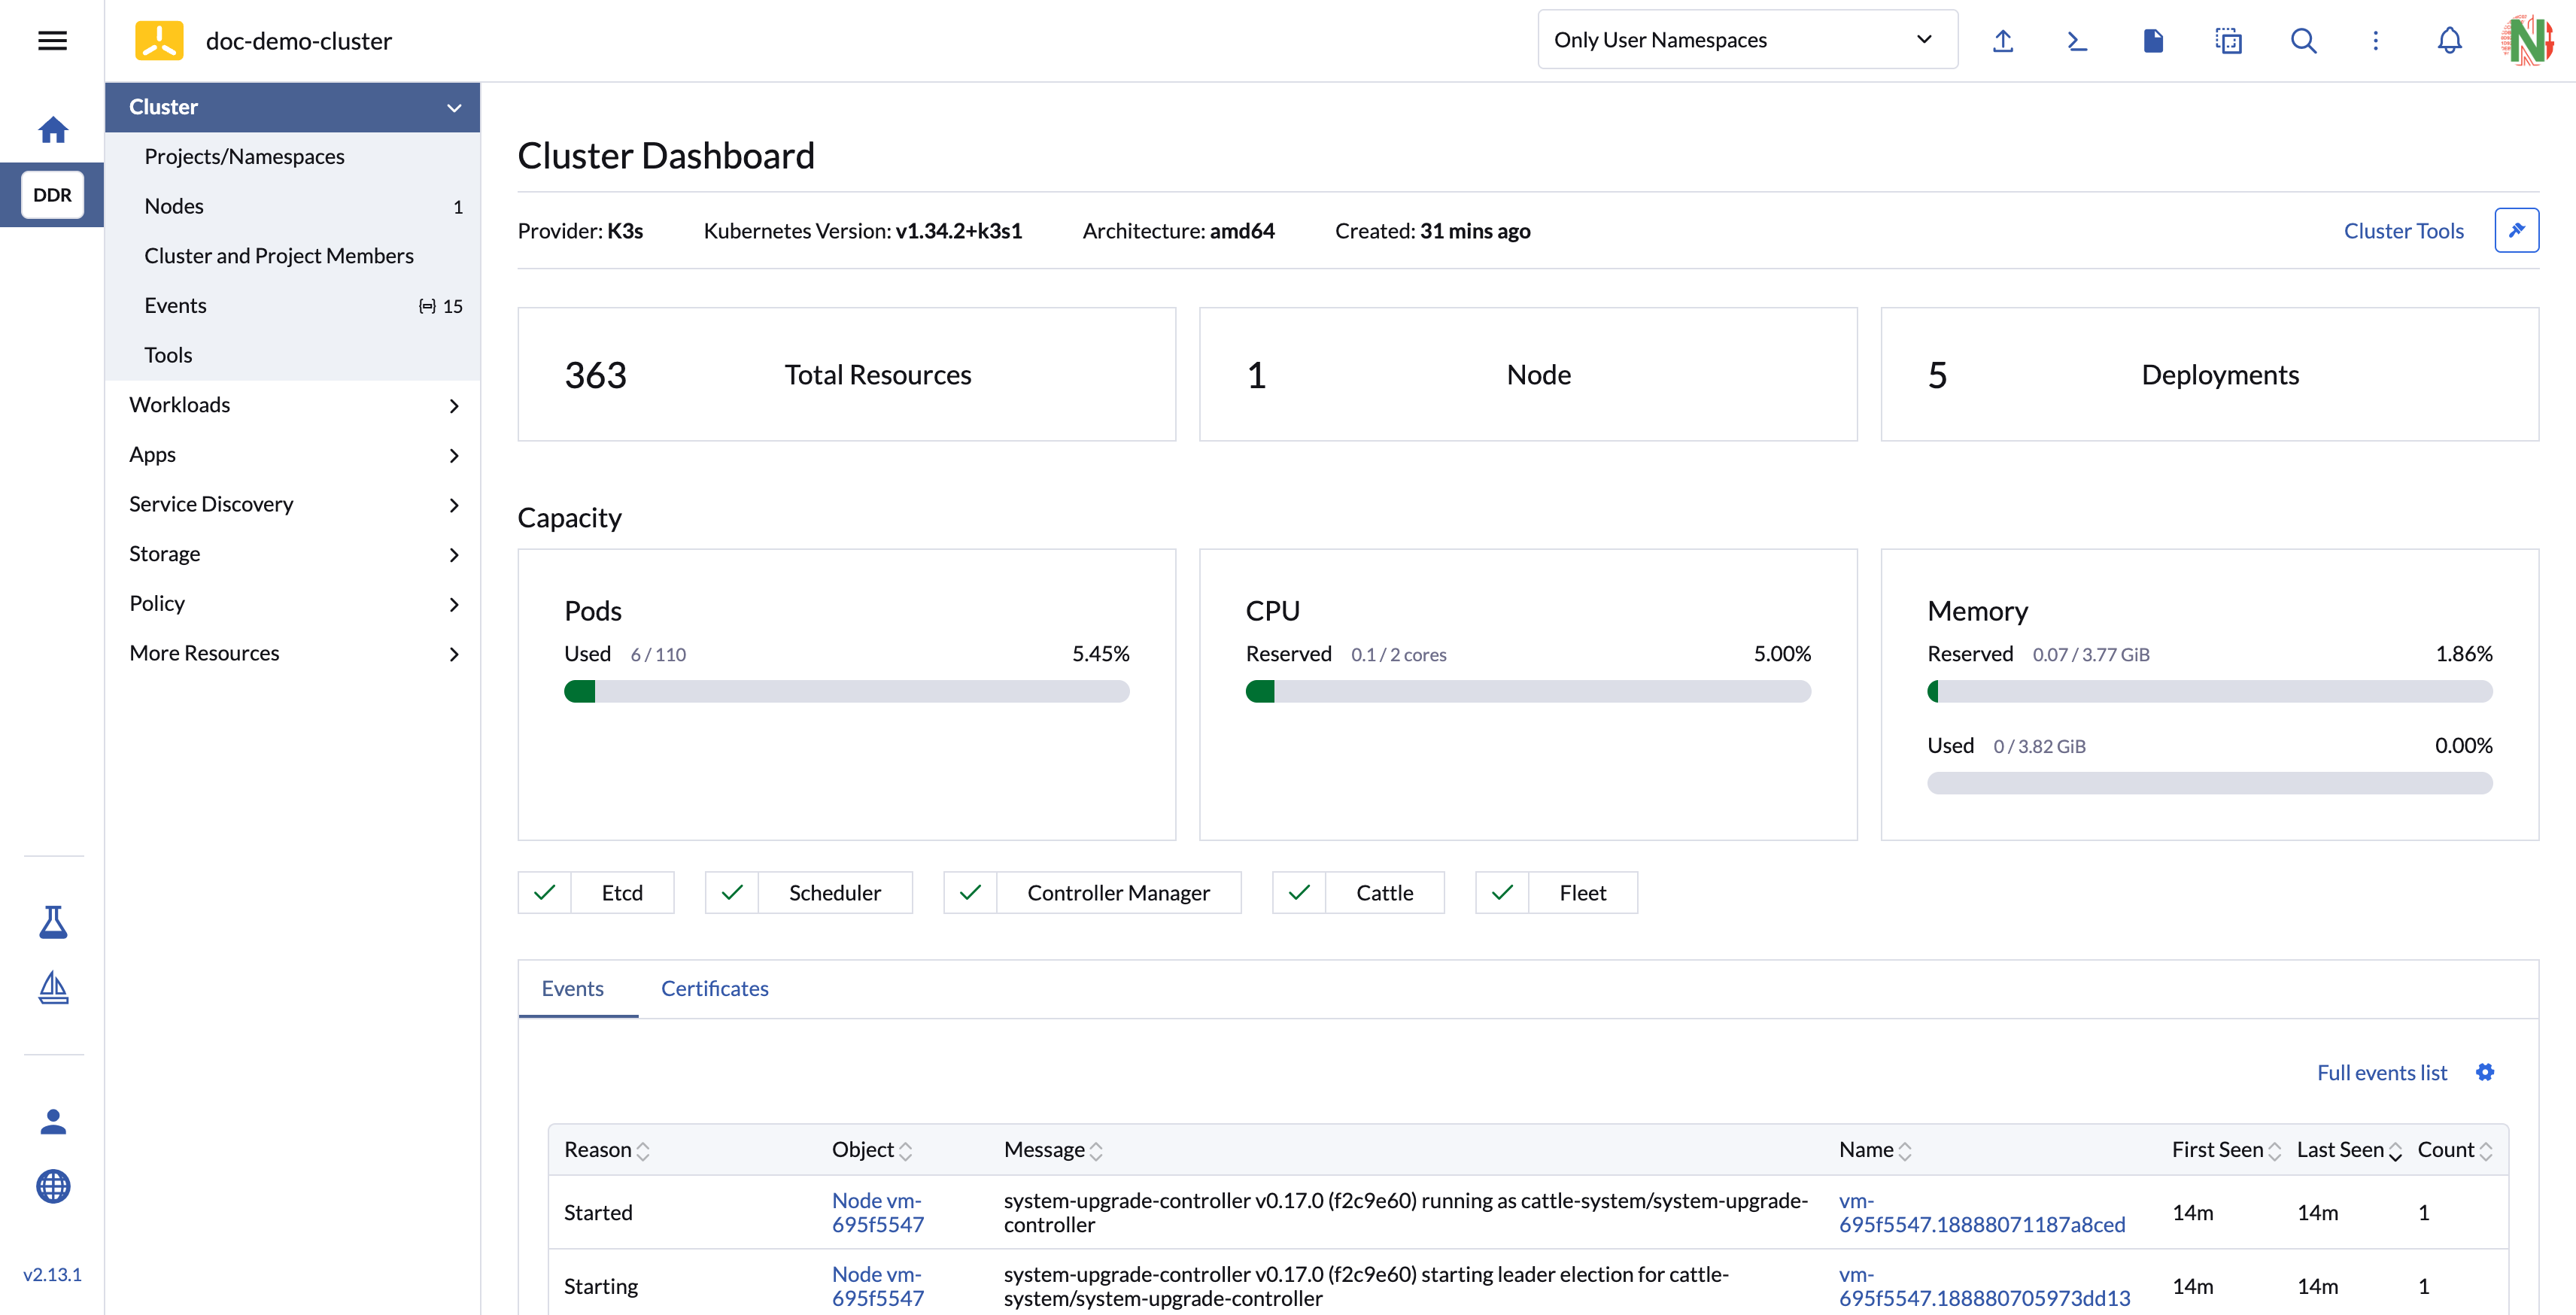Click the Scheduler status checkmark
Image resolution: width=2576 pixels, height=1315 pixels.
click(x=732, y=893)
